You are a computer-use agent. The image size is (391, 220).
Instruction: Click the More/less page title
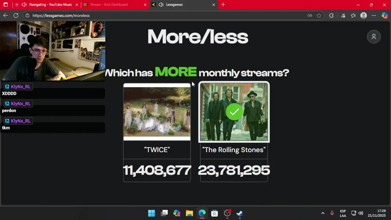[x=198, y=37]
